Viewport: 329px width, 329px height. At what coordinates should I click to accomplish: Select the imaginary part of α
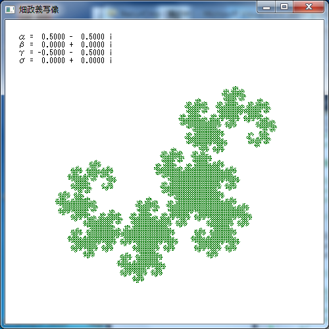(x=93, y=37)
